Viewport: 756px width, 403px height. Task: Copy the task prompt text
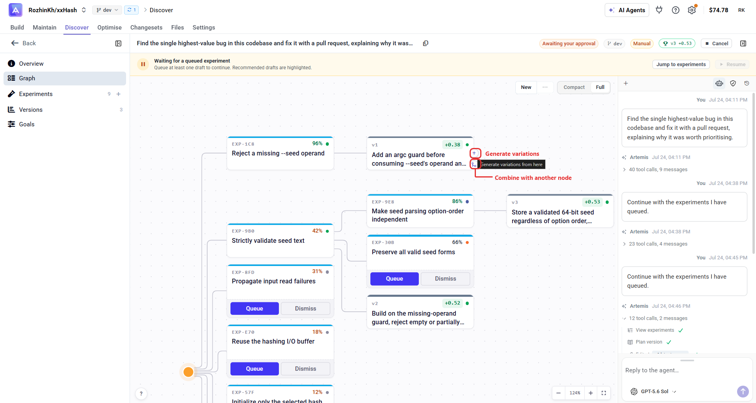pos(425,43)
